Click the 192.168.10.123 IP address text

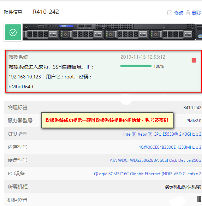coord(25,77)
